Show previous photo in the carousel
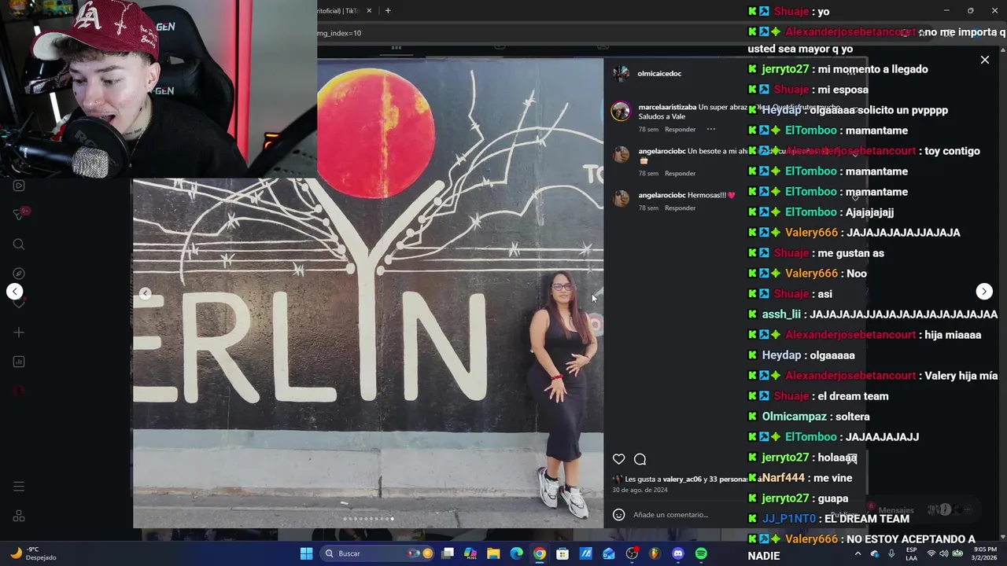 tap(146, 293)
